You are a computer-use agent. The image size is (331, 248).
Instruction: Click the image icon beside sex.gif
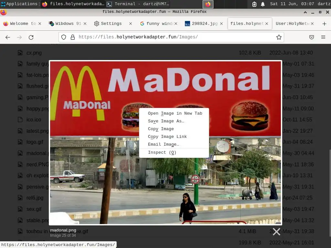[20, 209]
